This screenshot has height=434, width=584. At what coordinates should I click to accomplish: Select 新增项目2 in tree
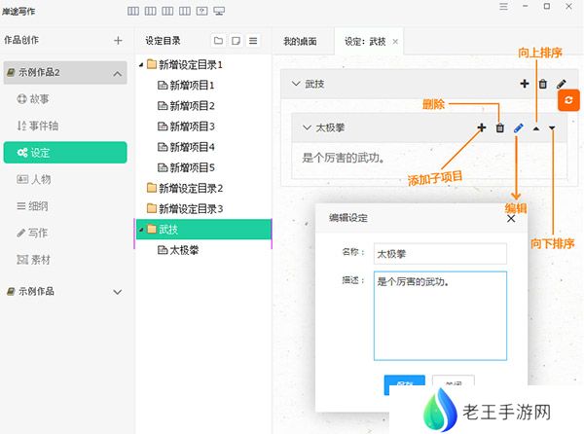(186, 106)
